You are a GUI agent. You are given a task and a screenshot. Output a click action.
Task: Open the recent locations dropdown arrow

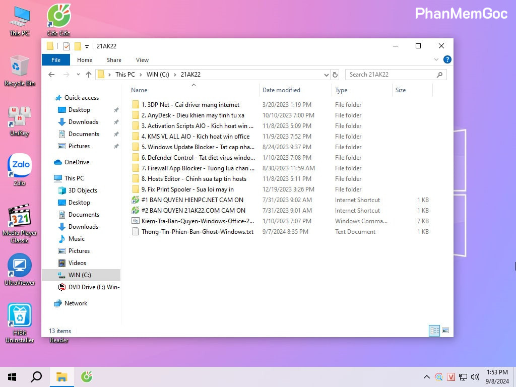[x=78, y=75]
